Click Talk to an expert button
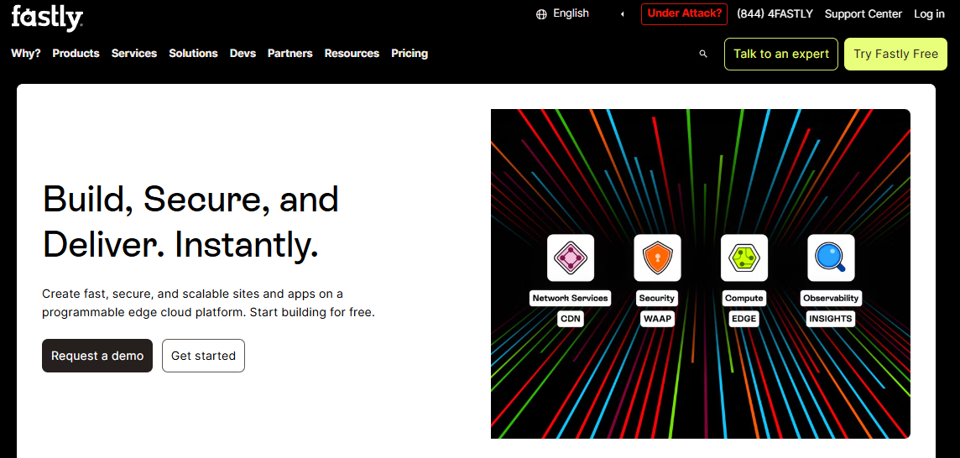This screenshot has width=960, height=458. coord(781,54)
